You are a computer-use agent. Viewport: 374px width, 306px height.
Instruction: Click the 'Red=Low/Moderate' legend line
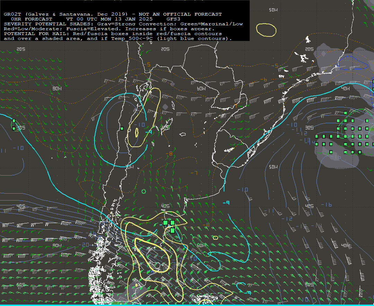click(109, 29)
